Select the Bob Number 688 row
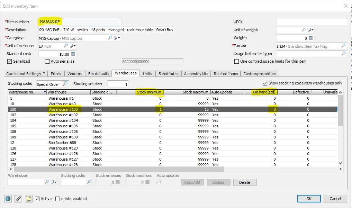This screenshot has width=352, height=208. (173, 143)
